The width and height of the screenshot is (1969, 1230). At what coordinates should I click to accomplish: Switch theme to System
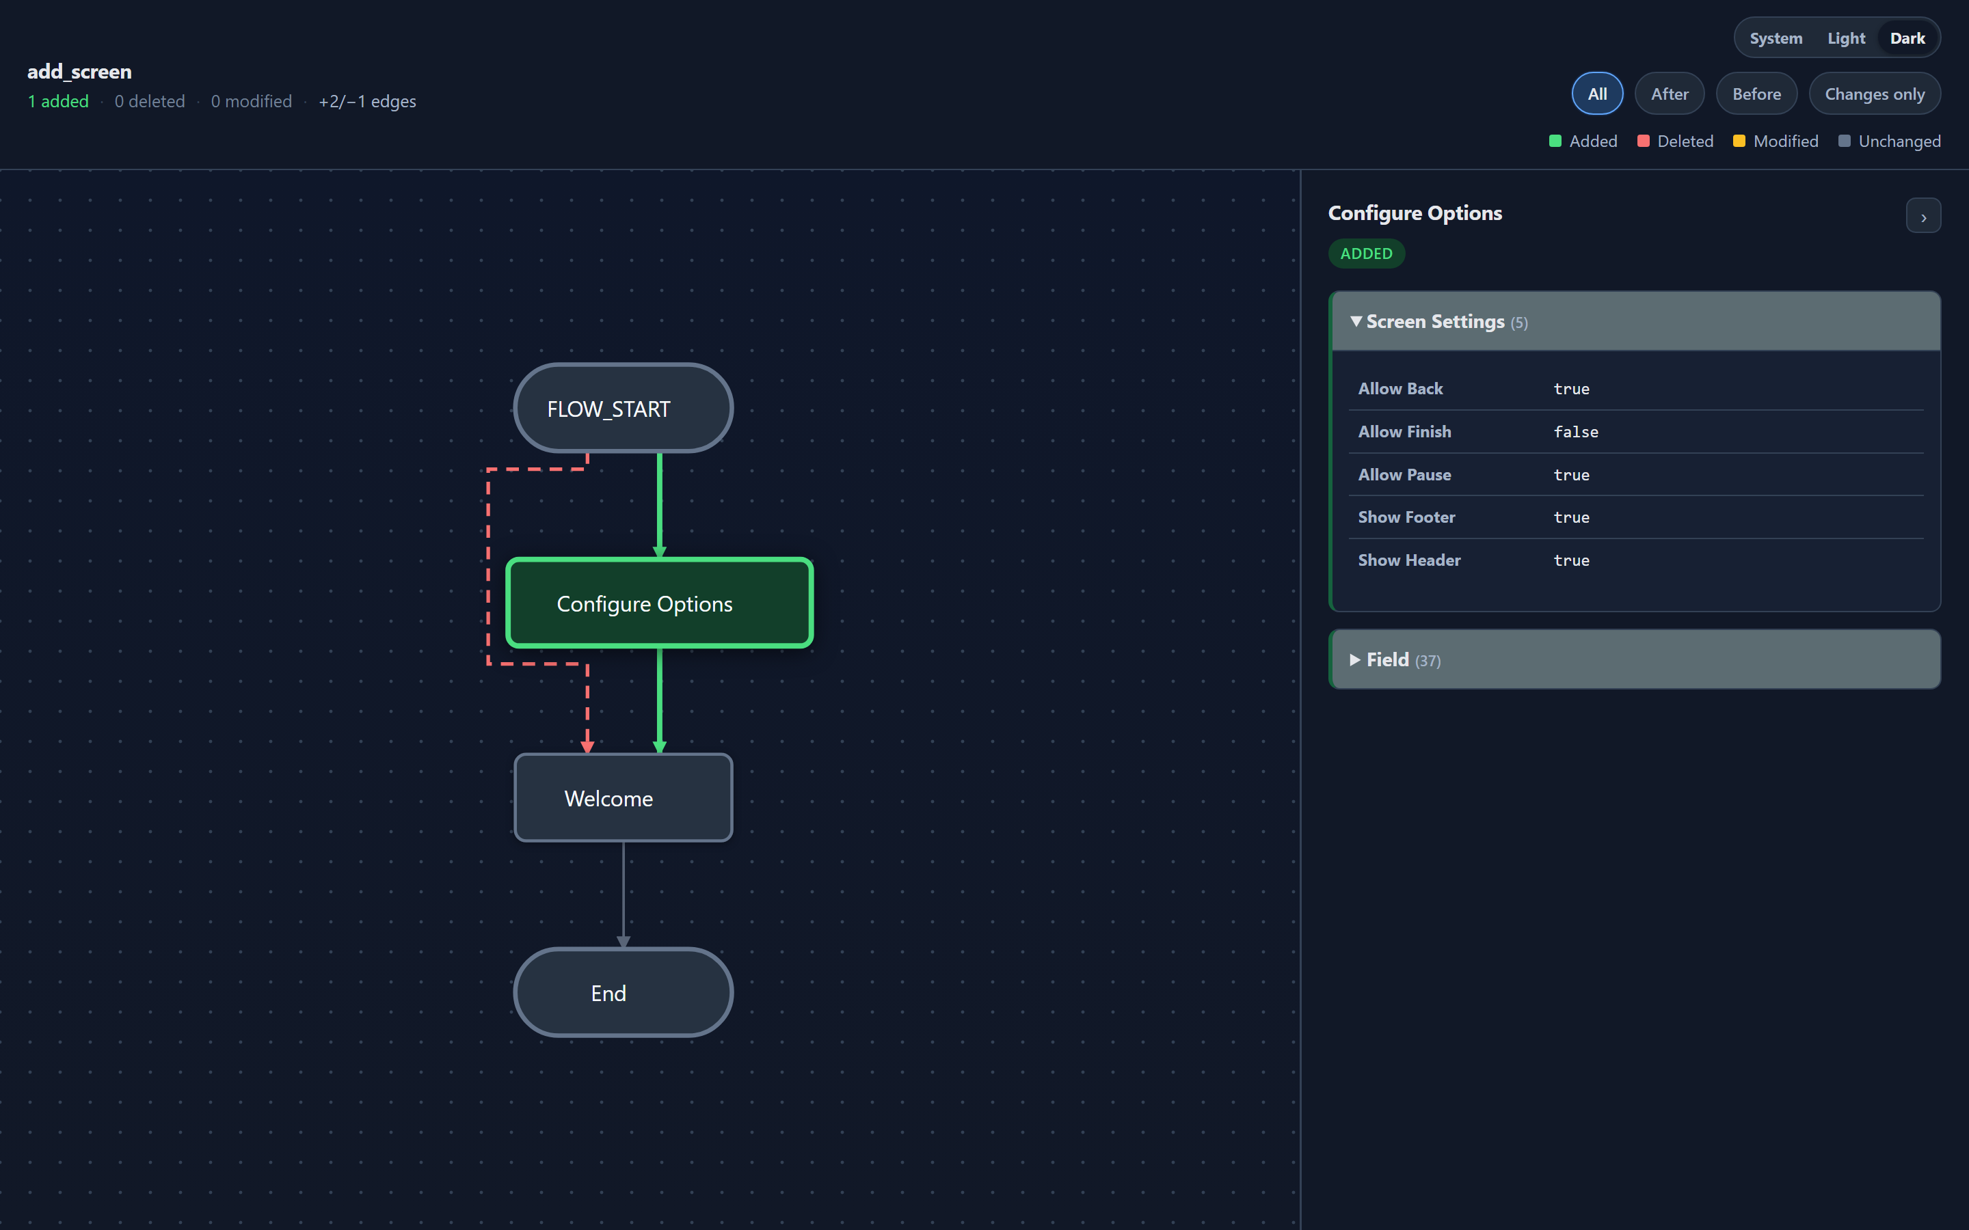click(x=1776, y=38)
